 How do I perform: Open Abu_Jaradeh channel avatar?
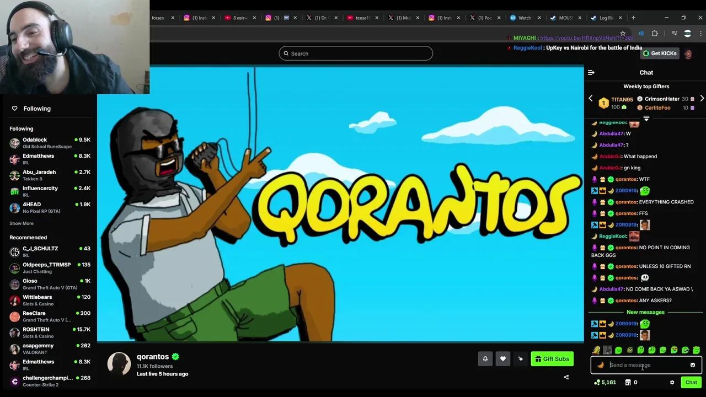point(15,175)
